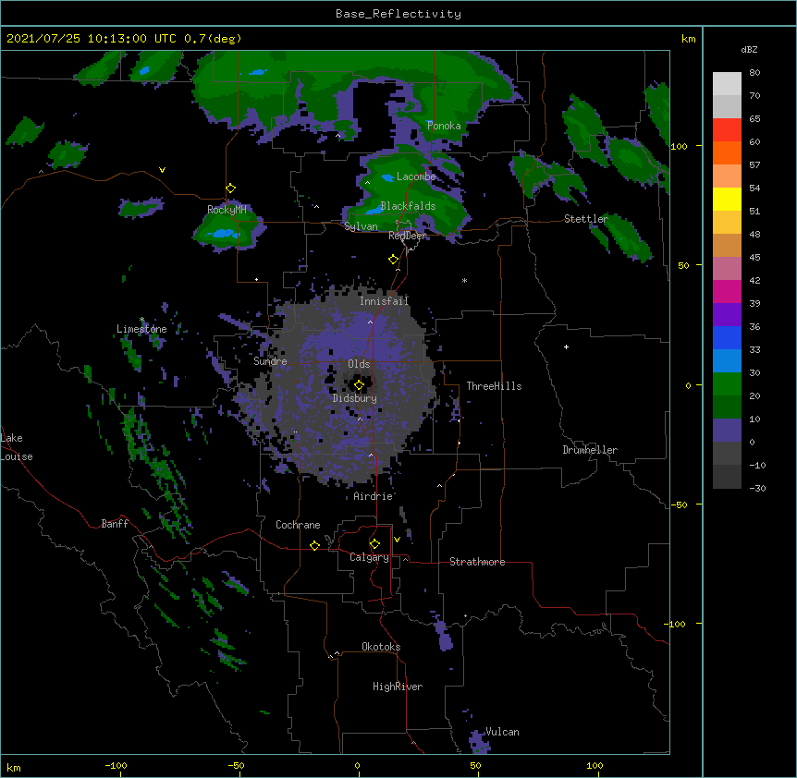Click the Vulcan city label

(502, 732)
